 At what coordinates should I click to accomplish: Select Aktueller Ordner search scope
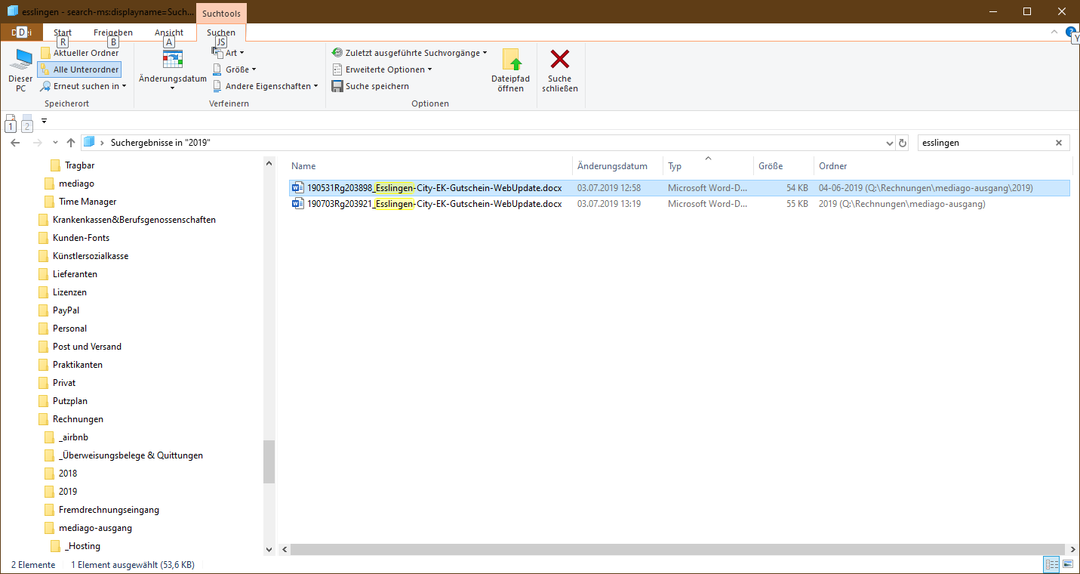(79, 53)
